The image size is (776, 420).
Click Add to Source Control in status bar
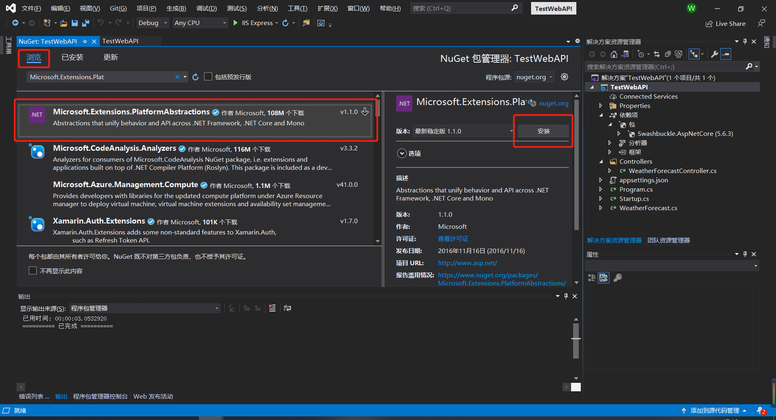tap(715, 411)
